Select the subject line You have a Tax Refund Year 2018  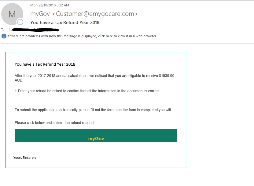coord(64,23)
